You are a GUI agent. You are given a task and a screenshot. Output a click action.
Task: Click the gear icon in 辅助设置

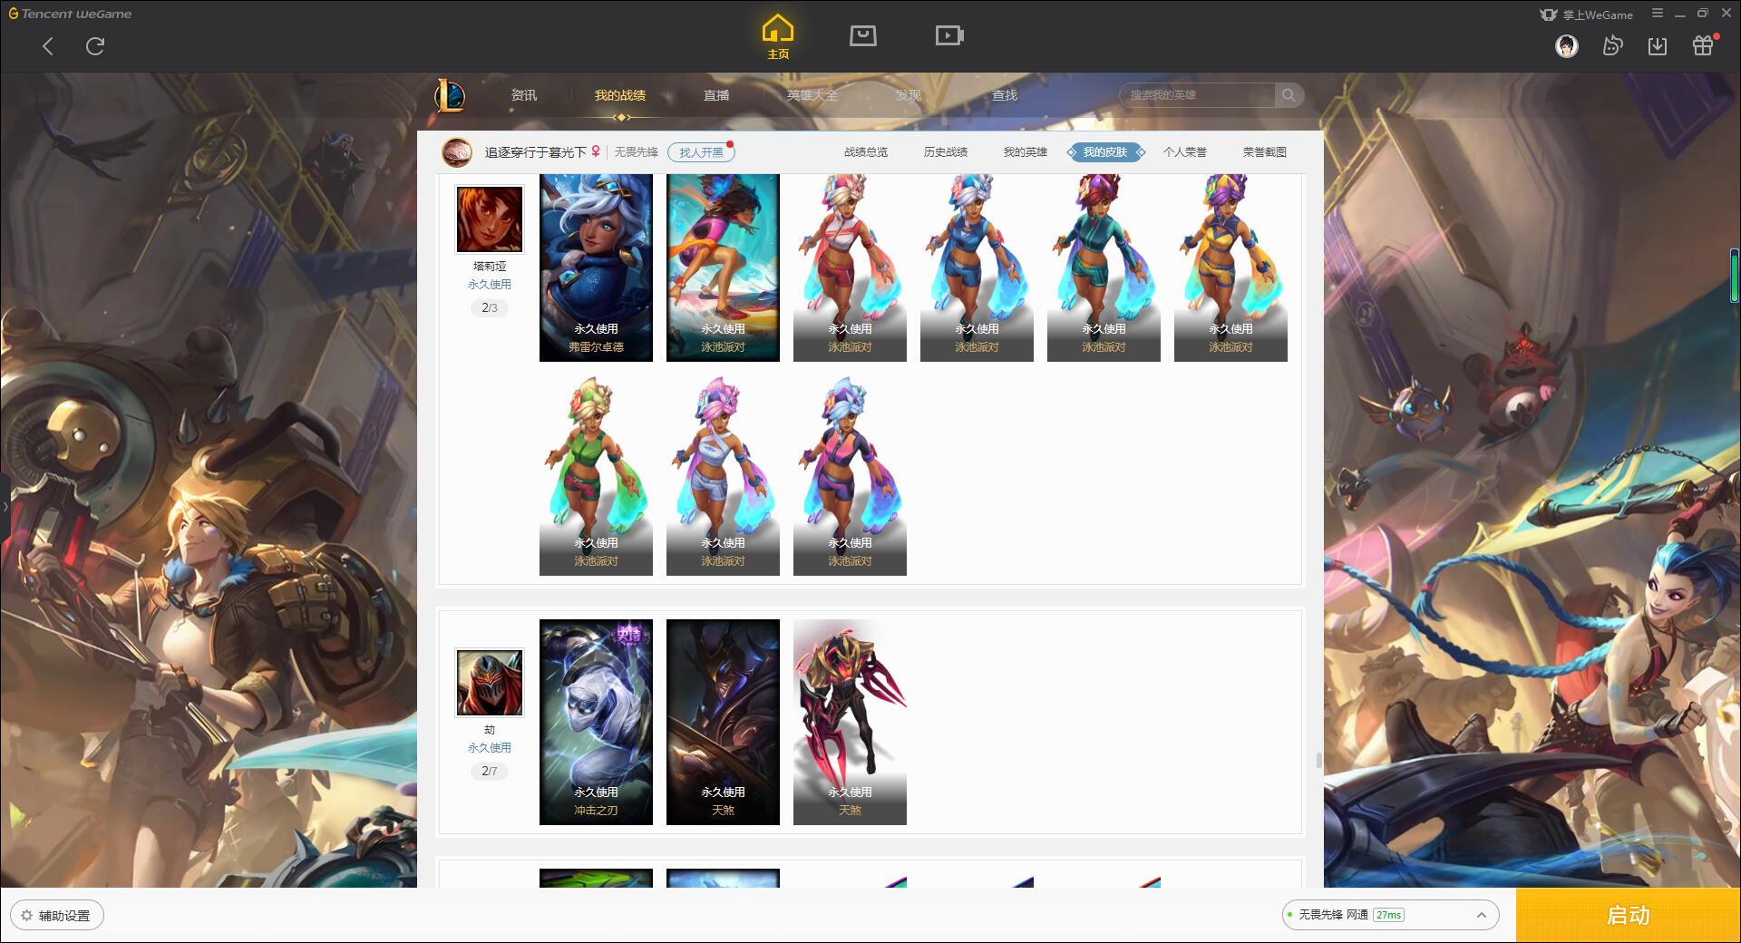click(x=26, y=916)
